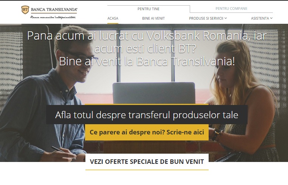288x185 pixels.
Task: Open the BINE AI VENIT page
Action: pos(153,18)
